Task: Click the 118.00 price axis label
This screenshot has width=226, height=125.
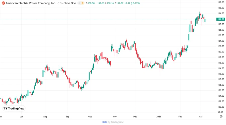Action: coord(221,57)
